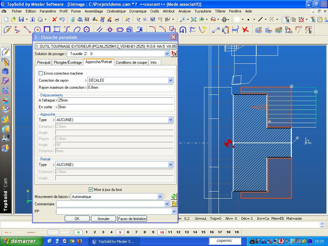
Task: Click the green refresh icon beside Mouvement de liaison
Action: pyautogui.click(x=174, y=197)
